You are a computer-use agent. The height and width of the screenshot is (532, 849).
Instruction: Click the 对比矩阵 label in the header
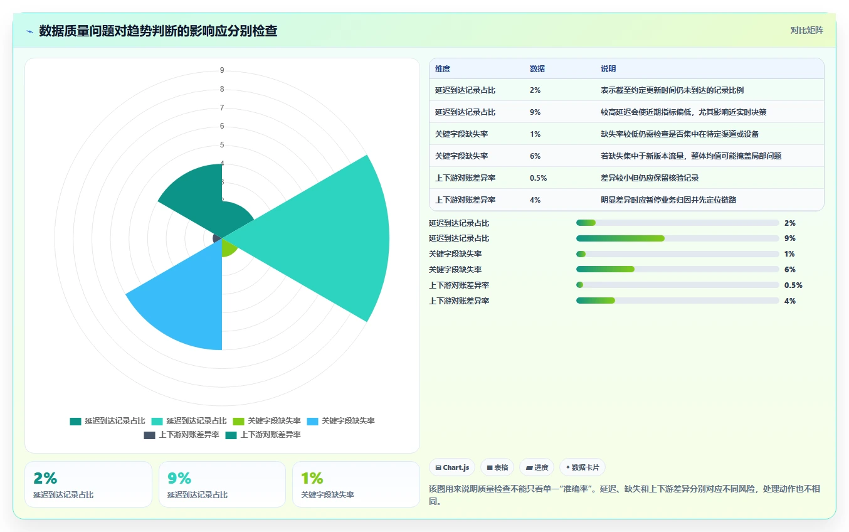(807, 30)
